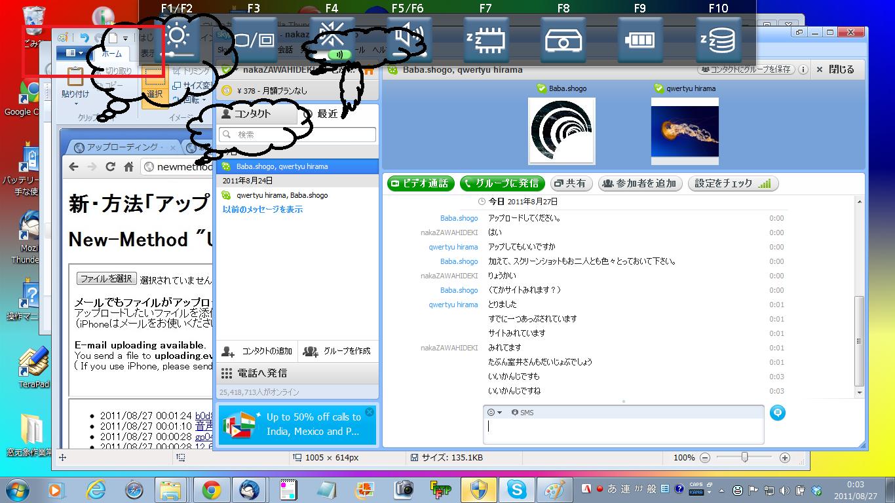Open Thunderbird from the taskbar

(250, 489)
